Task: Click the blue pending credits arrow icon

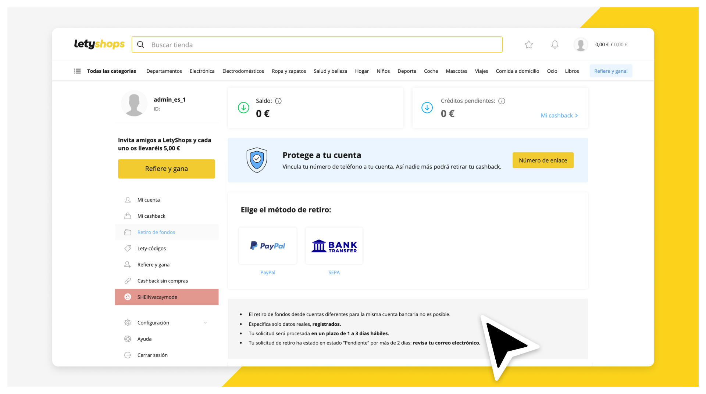Action: 427,108
